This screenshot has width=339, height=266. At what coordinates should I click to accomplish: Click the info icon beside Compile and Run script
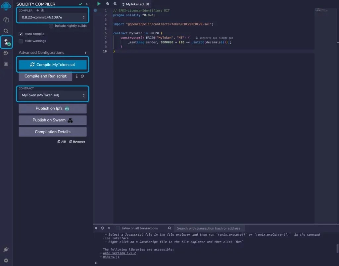(x=77, y=76)
